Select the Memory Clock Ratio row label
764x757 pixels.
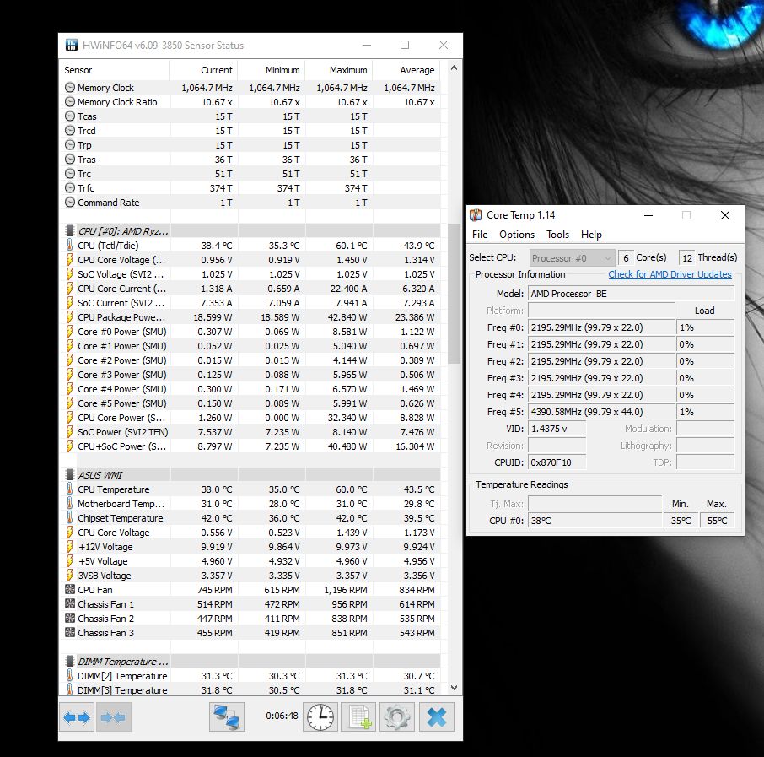click(x=117, y=101)
